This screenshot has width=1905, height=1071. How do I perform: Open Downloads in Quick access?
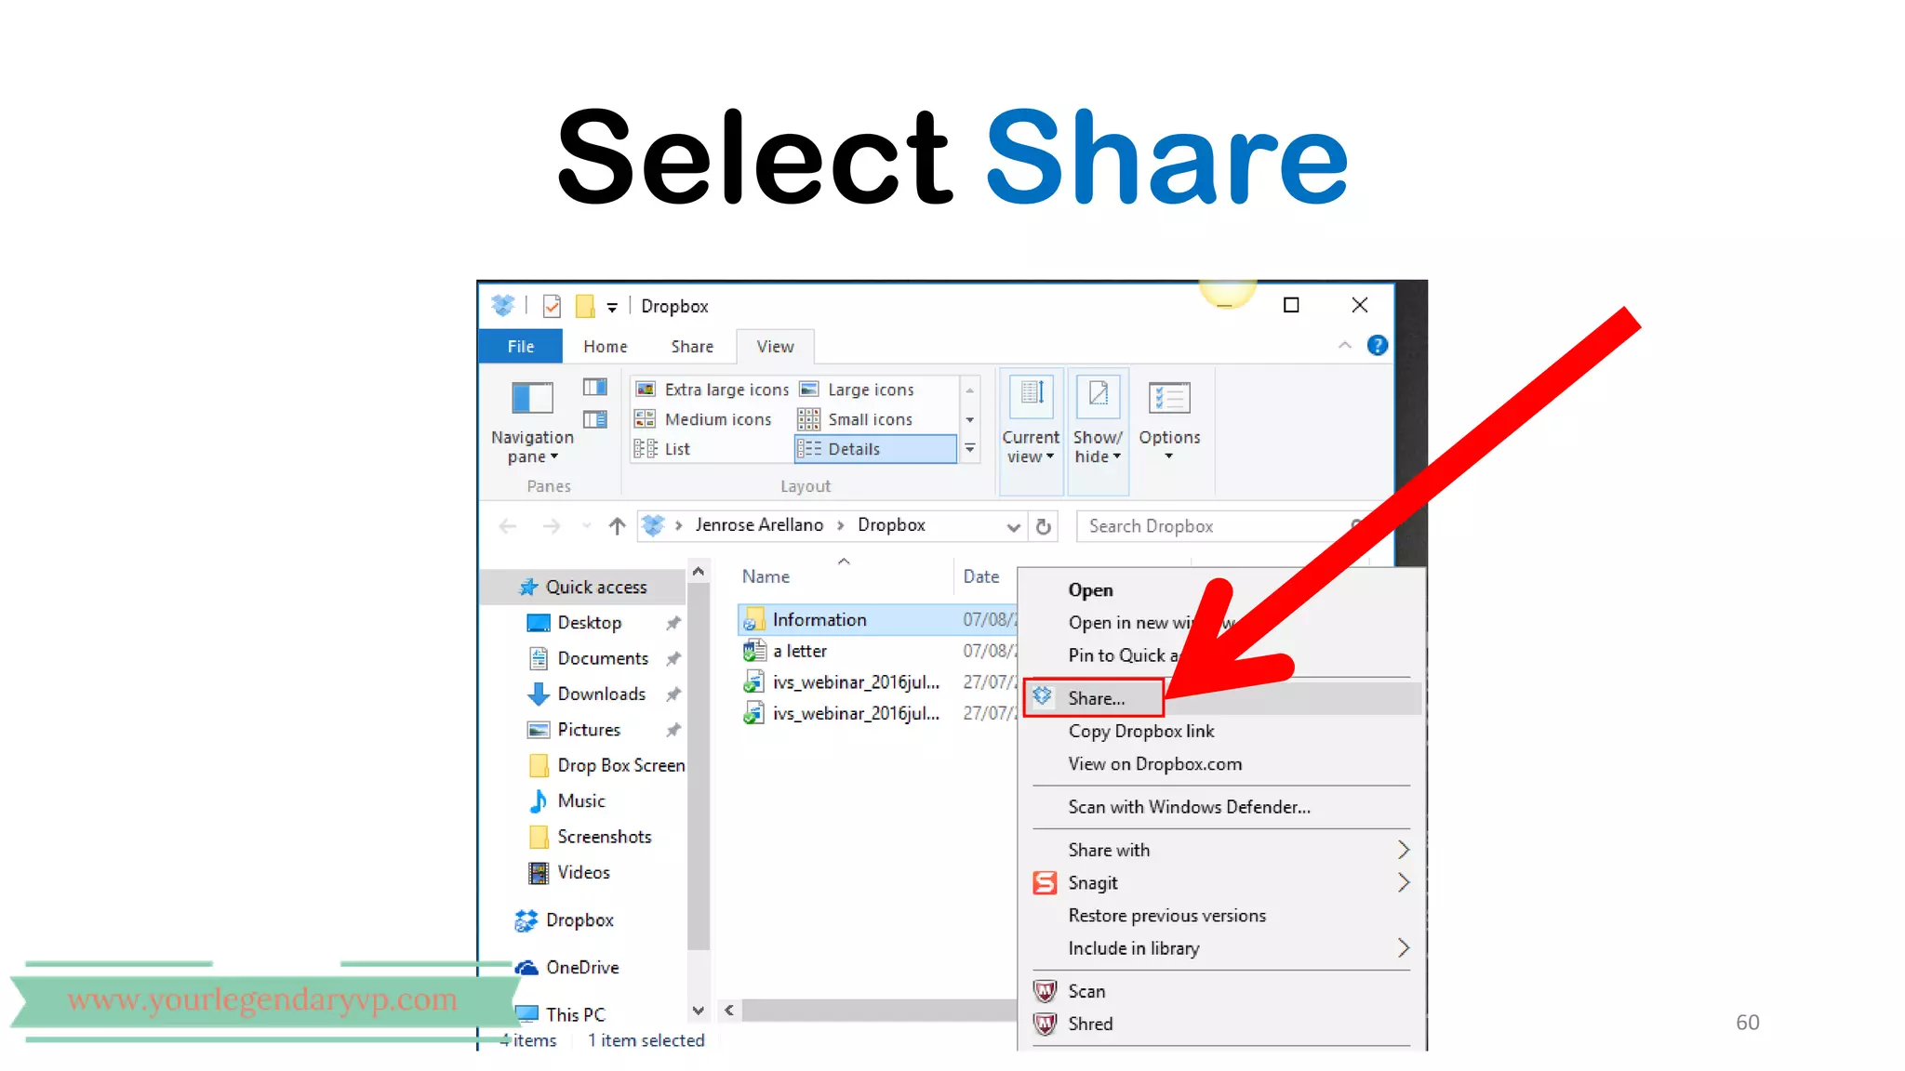(601, 694)
